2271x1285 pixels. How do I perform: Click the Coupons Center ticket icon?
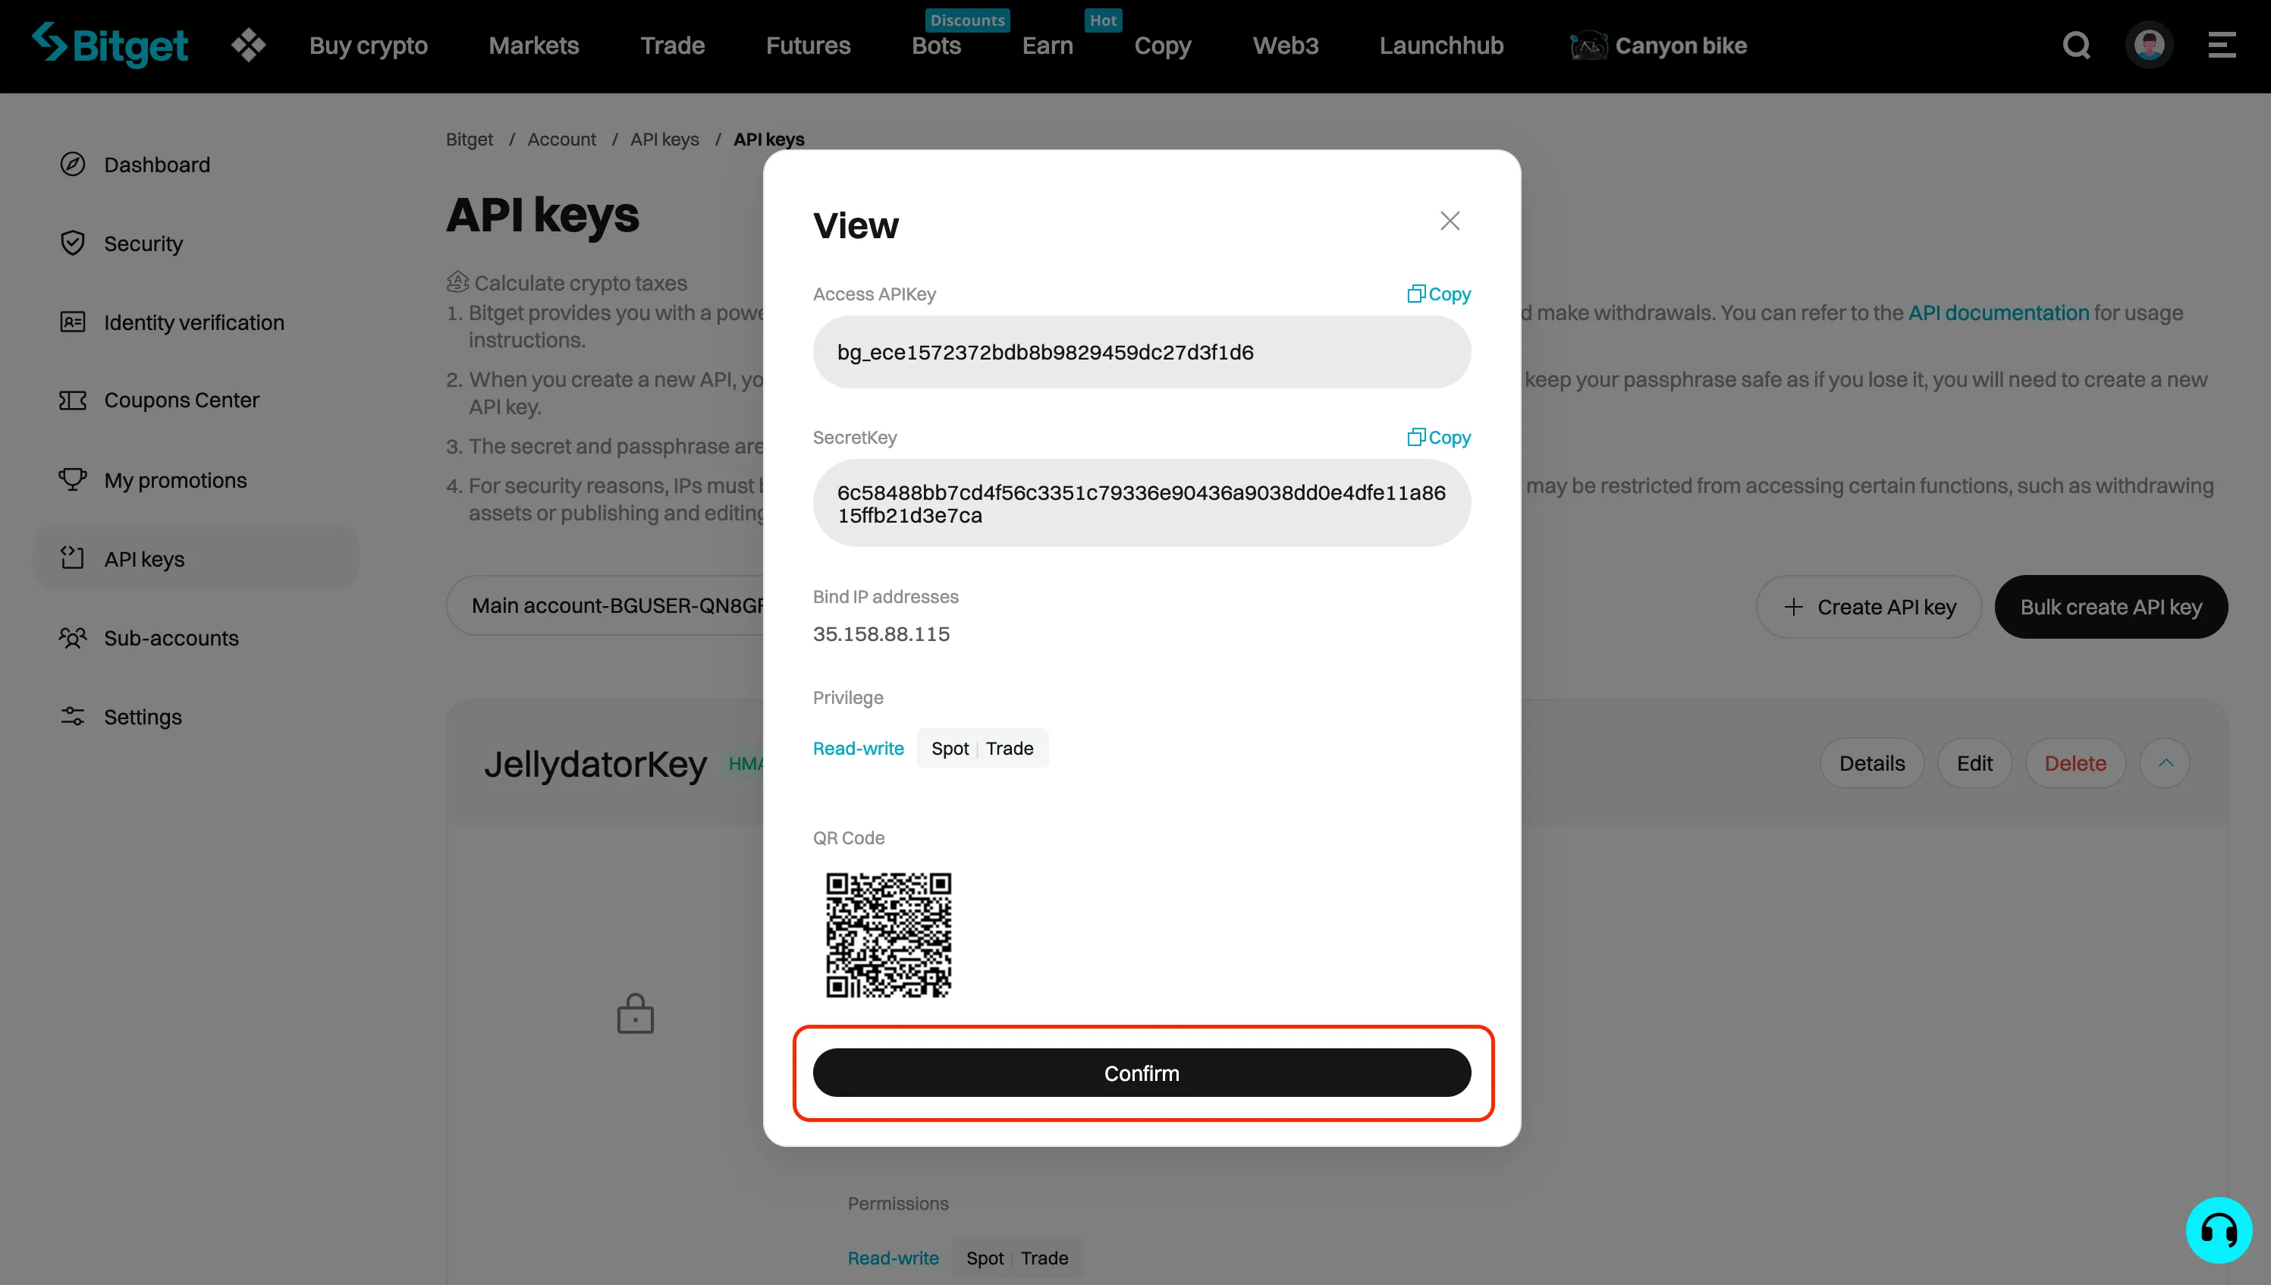(x=72, y=401)
